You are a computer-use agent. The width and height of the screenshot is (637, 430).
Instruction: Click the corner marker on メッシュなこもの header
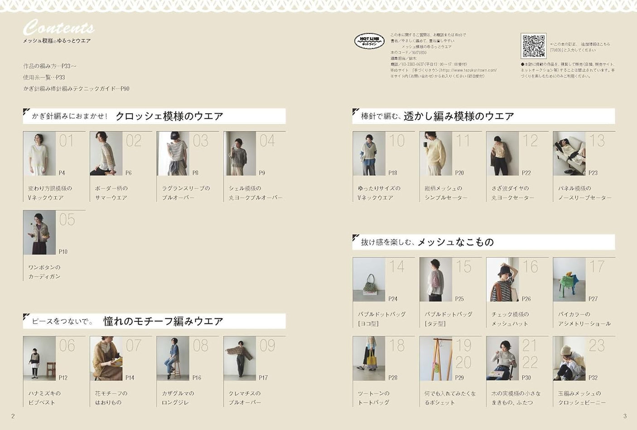[x=355, y=237]
